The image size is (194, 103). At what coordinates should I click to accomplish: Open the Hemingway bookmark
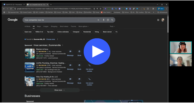tap(116, 12)
